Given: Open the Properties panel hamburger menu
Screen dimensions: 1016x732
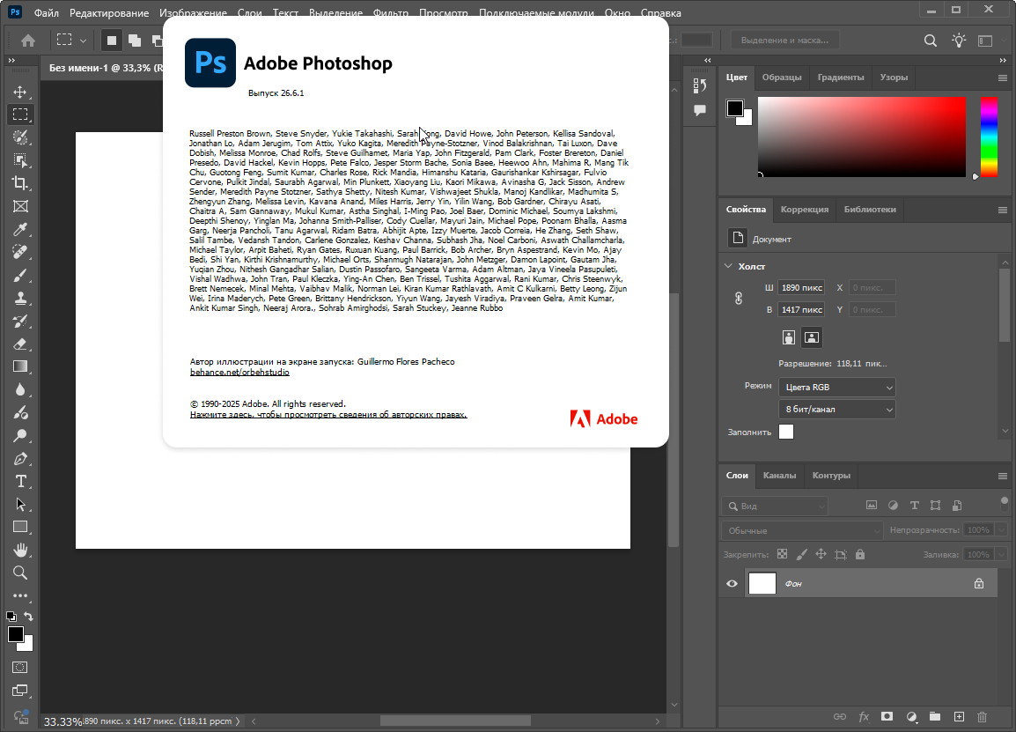Looking at the screenshot, I should [1003, 210].
